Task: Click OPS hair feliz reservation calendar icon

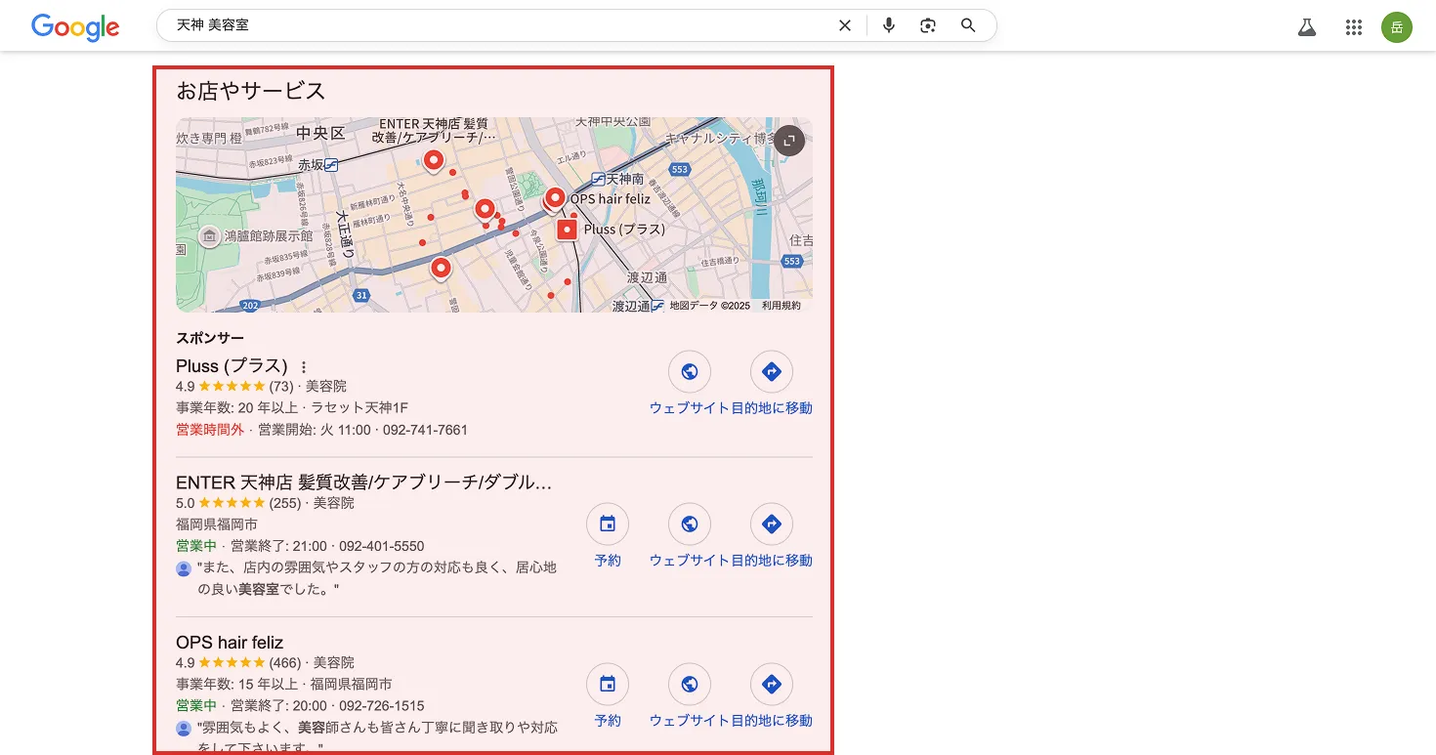Action: (x=608, y=685)
